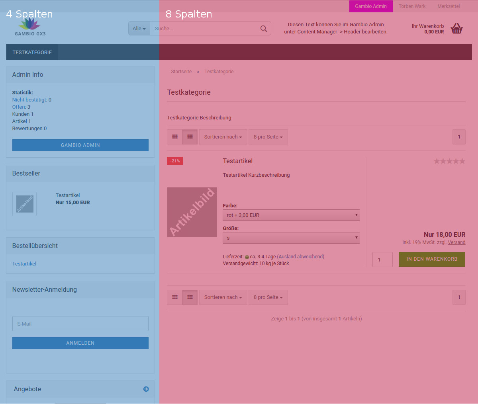The width and height of the screenshot is (478, 404).
Task: Open the top Sortieren nach dropdown
Action: [x=223, y=137]
